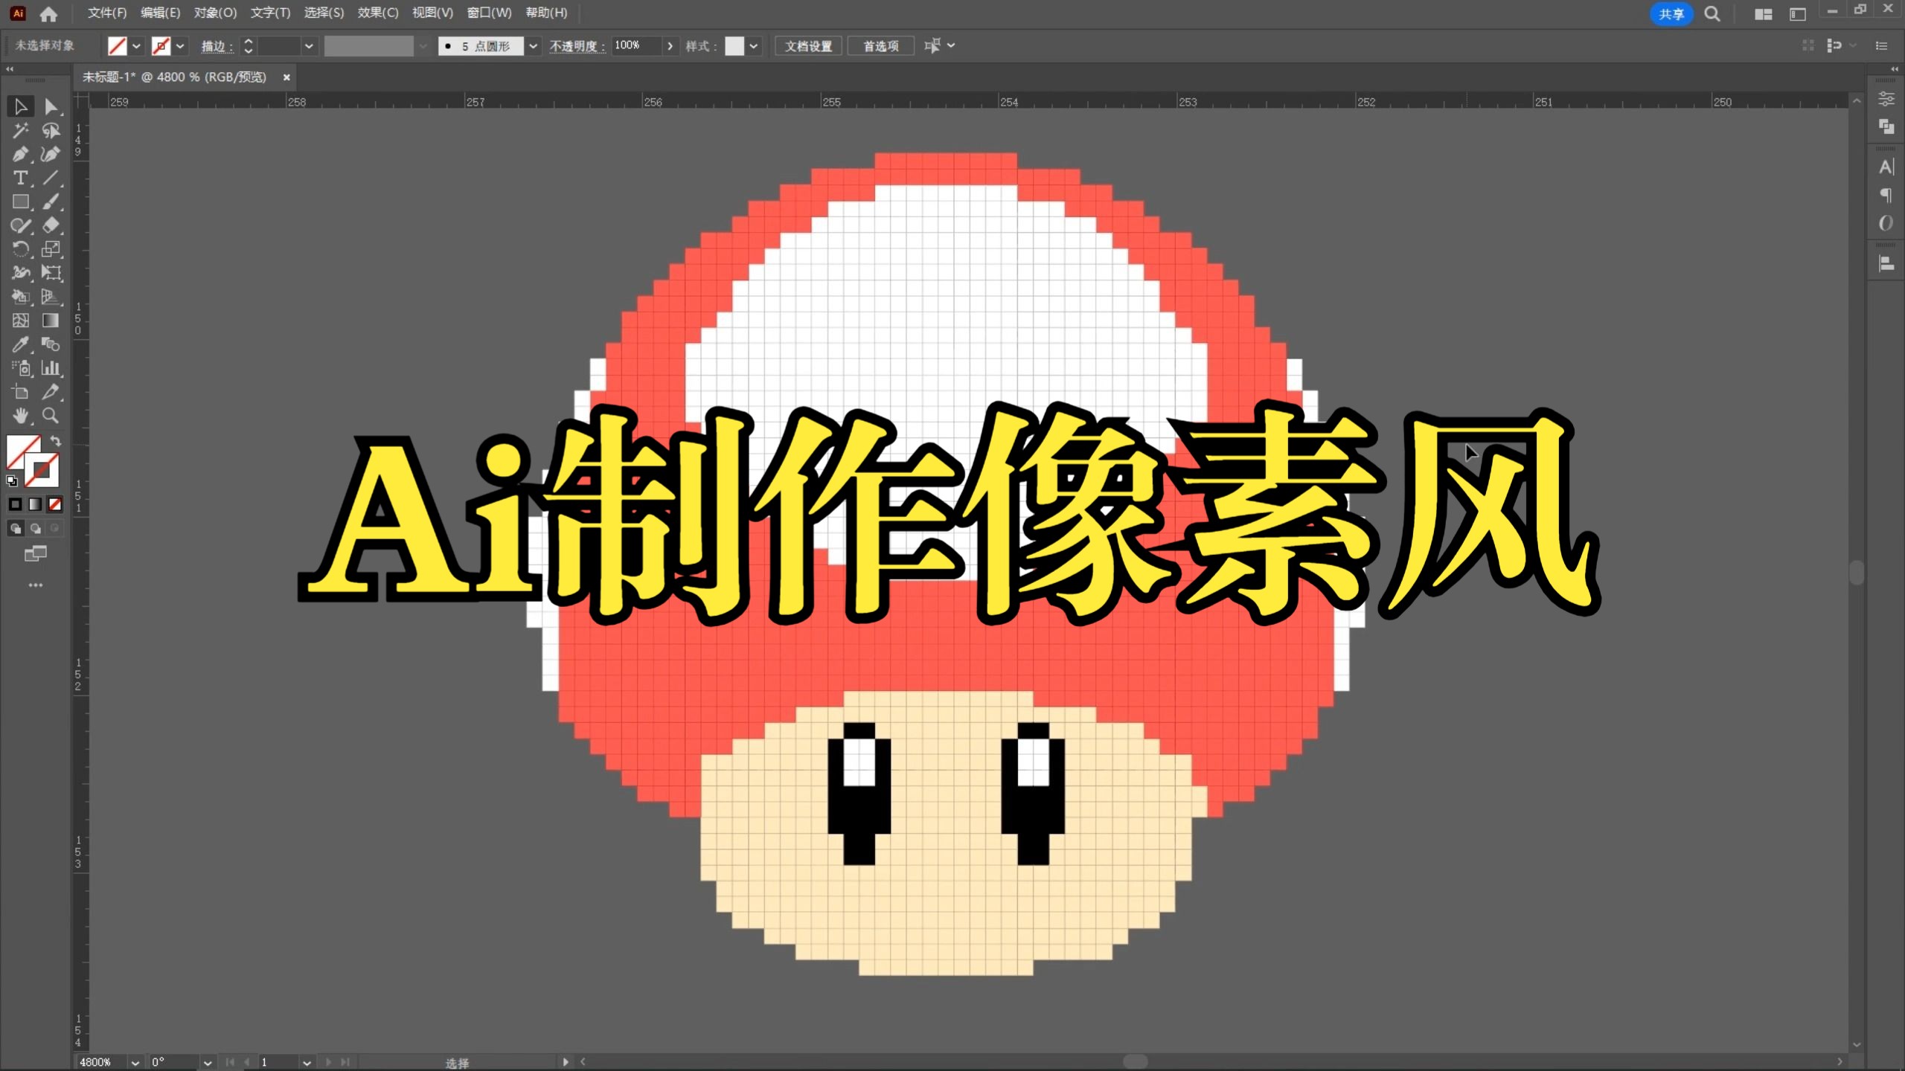Click the 100% opacity input field
The image size is (1905, 1071).
coord(636,46)
